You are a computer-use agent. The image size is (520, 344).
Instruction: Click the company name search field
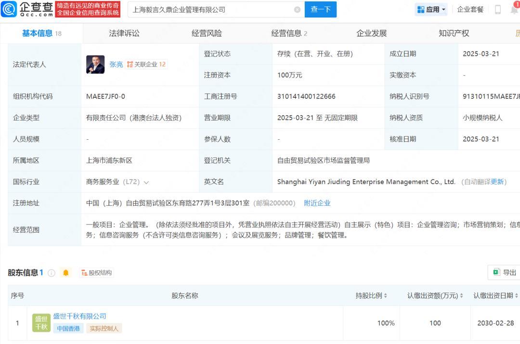[x=212, y=10]
